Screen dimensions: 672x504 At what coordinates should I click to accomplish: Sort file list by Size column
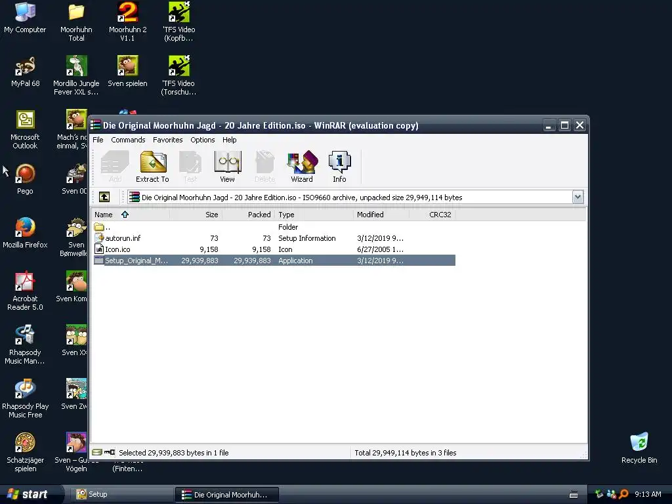196,215
